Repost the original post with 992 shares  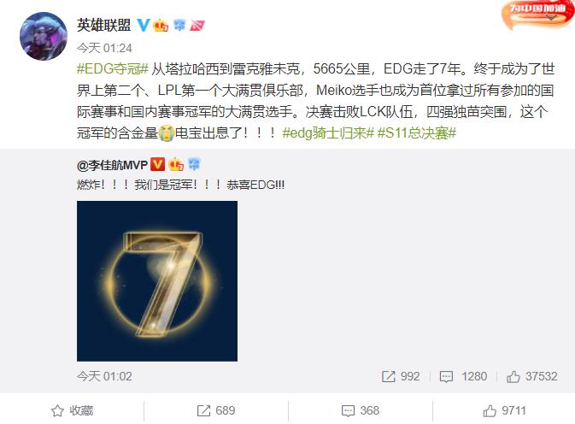click(401, 376)
